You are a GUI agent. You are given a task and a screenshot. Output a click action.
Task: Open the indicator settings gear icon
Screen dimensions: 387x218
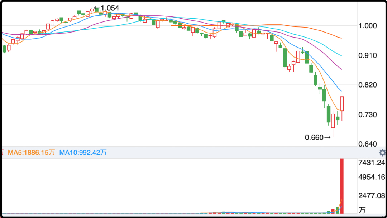[383, 153]
